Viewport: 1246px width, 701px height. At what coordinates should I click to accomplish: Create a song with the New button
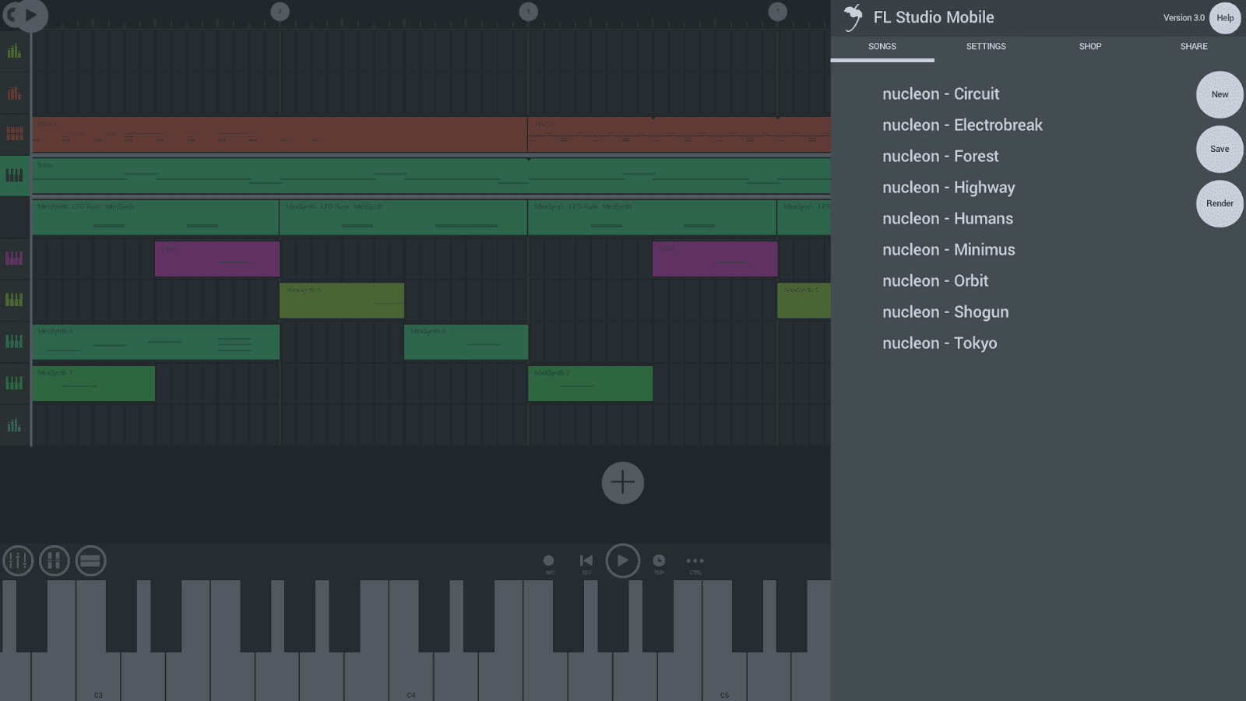[x=1220, y=94]
